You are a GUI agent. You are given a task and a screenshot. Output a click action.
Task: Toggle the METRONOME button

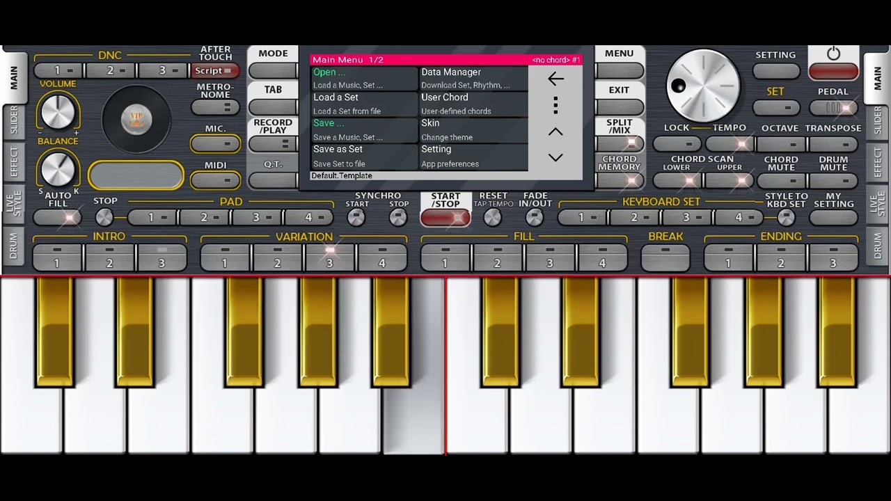pos(215,107)
